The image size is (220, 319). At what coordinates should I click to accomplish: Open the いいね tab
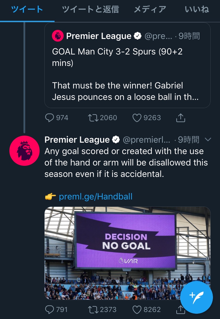[197, 9]
